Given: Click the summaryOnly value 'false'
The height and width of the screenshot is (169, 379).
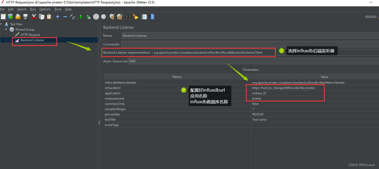Looking at the screenshot, I should [x=315, y=104].
